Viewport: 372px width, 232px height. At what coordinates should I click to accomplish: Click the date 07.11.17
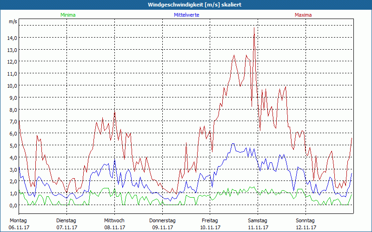66,227
